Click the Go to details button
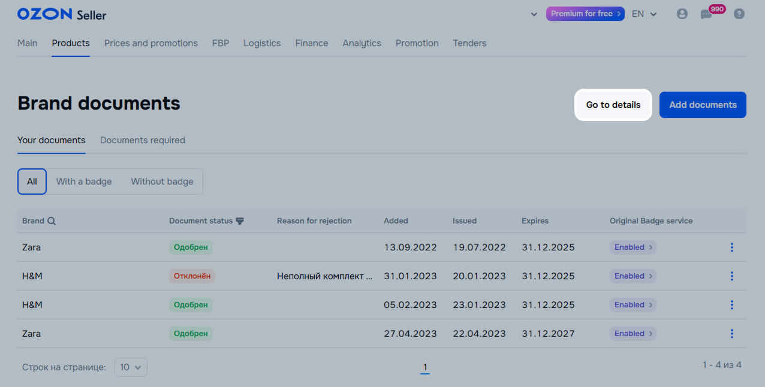Viewport: 765px width, 387px height. [613, 105]
